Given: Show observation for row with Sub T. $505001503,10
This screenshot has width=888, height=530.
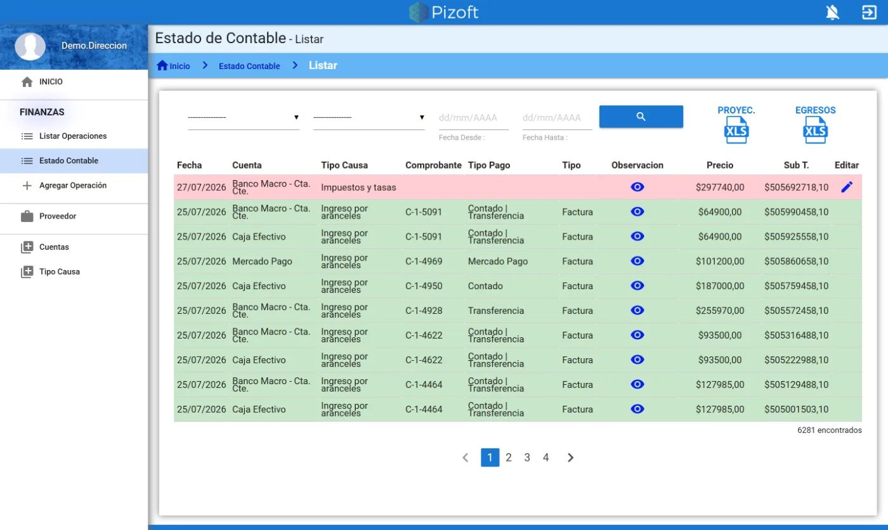Looking at the screenshot, I should (637, 409).
